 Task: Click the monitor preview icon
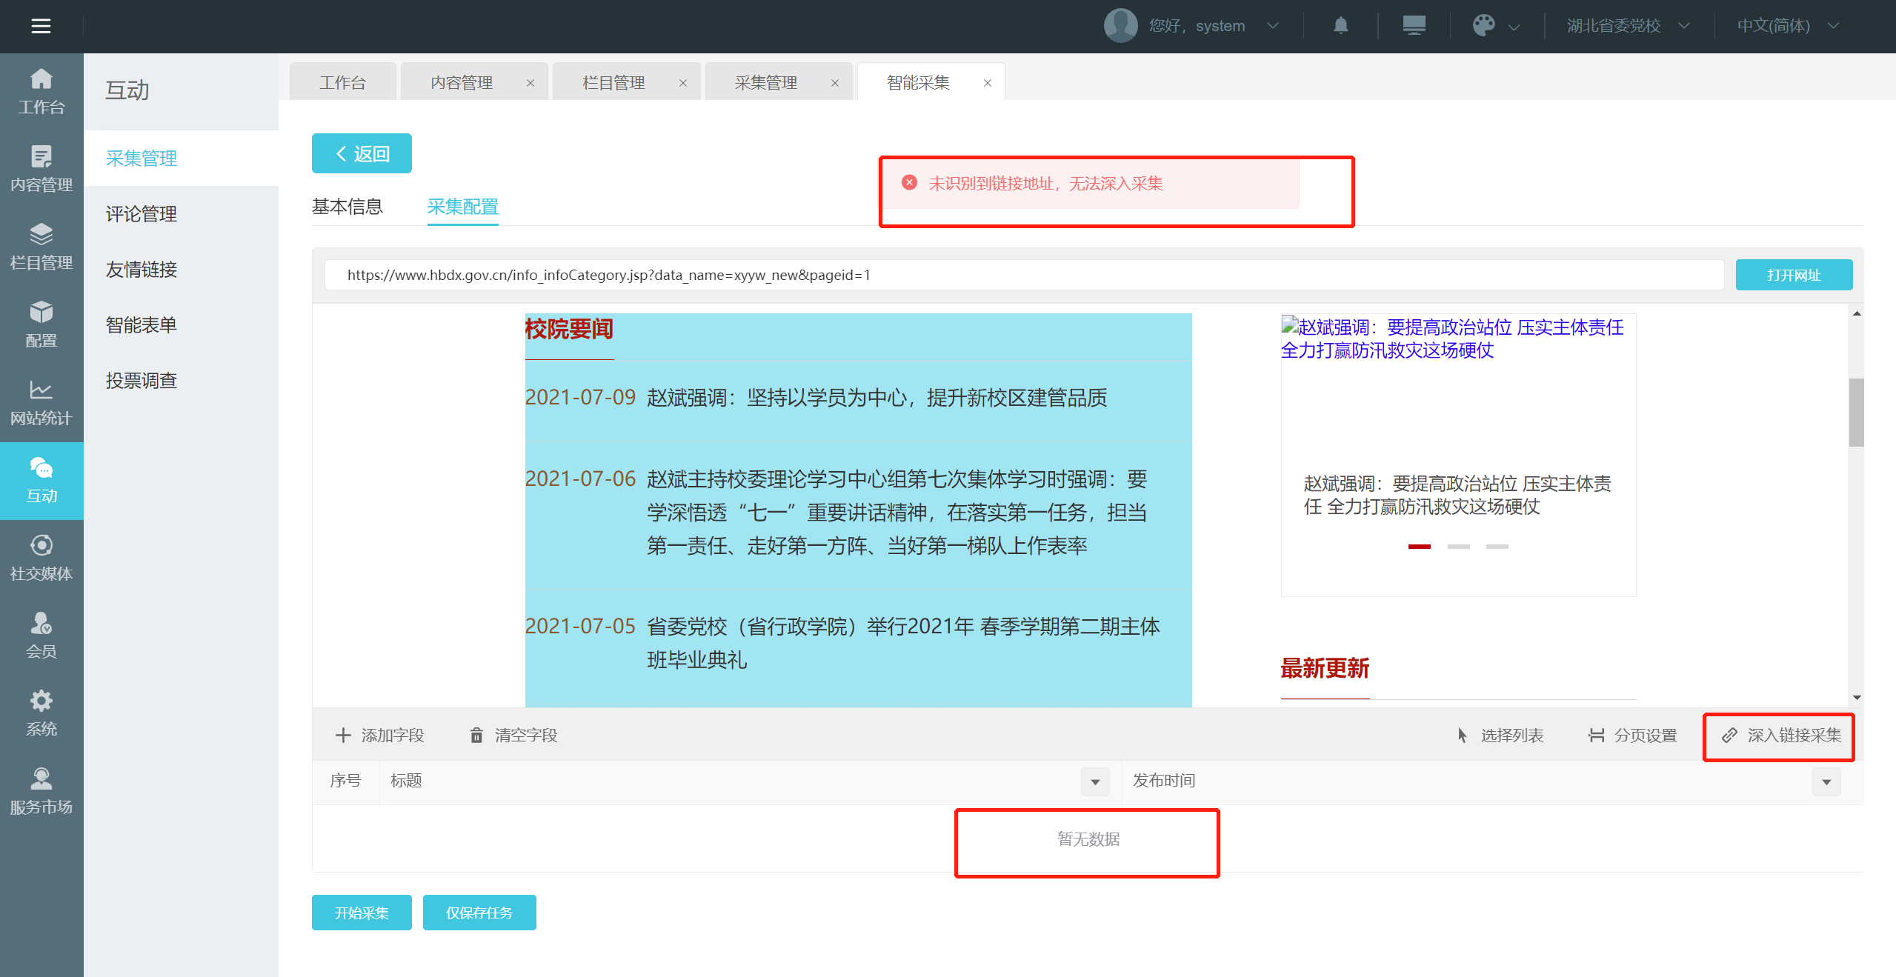1414,26
